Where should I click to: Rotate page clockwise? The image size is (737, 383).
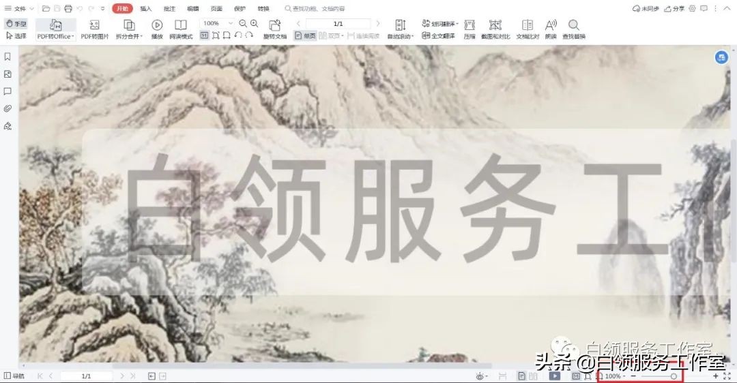tap(249, 35)
